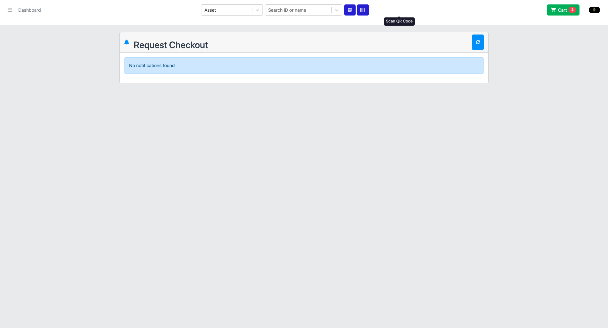The height and width of the screenshot is (328, 608).
Task: Open the green Cart button
Action: (563, 10)
